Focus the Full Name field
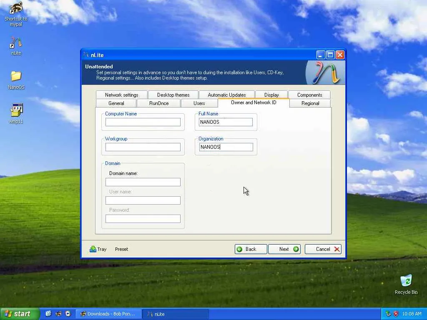Screen dimensions: 427x320 coord(226,122)
